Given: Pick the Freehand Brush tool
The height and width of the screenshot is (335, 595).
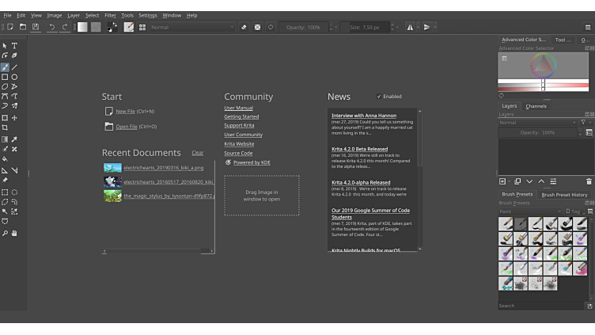Looking at the screenshot, I should click(x=5, y=67).
